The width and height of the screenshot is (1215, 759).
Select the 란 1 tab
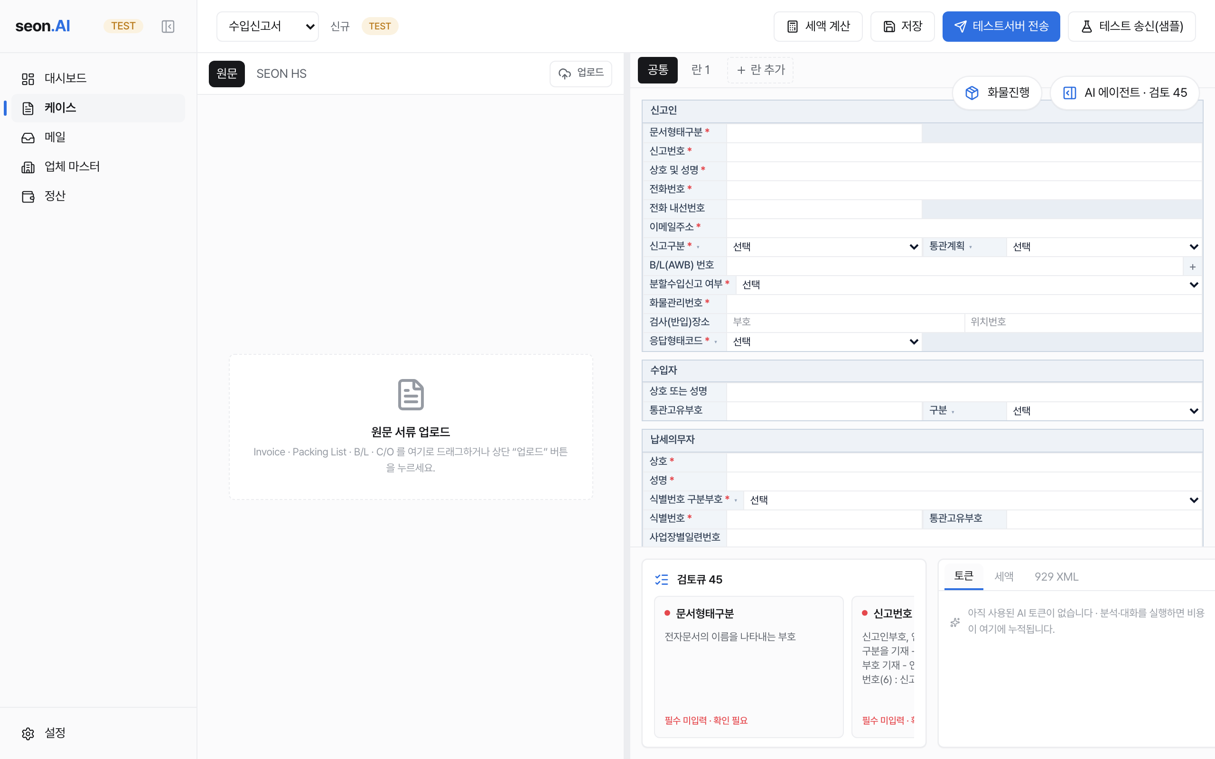pyautogui.click(x=701, y=70)
